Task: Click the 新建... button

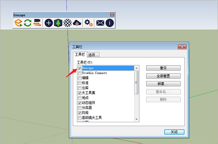Action: tap(163, 84)
